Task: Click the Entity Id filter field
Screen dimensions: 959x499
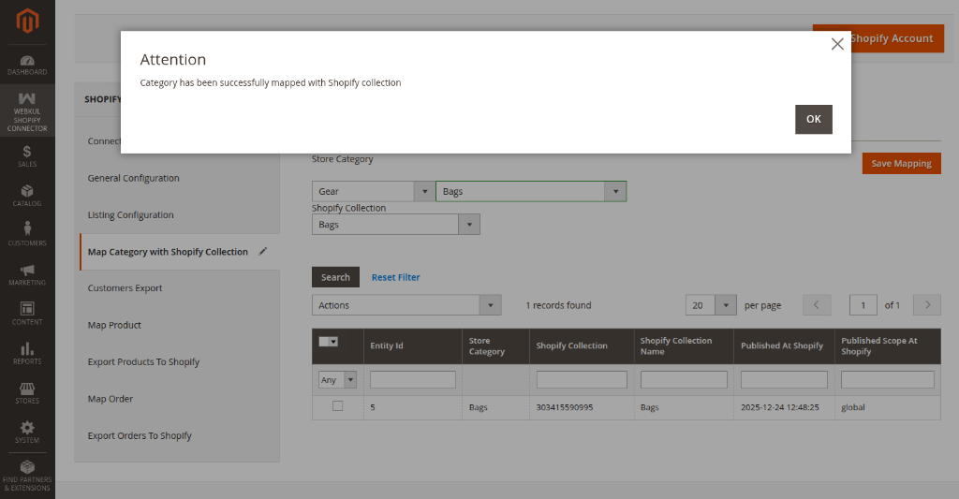Action: 413,380
